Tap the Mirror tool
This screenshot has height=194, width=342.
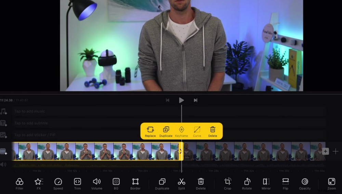[266, 184]
